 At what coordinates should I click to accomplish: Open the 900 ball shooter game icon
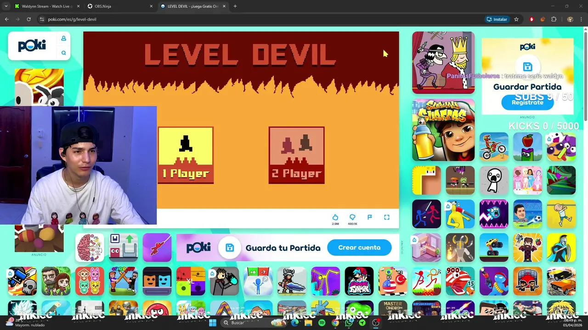[x=460, y=281]
